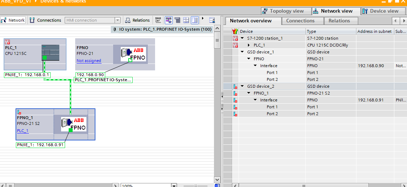Click the Address in subnet column header

coord(375,31)
